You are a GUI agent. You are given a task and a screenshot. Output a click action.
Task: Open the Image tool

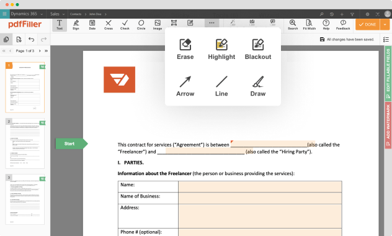pyautogui.click(x=158, y=25)
